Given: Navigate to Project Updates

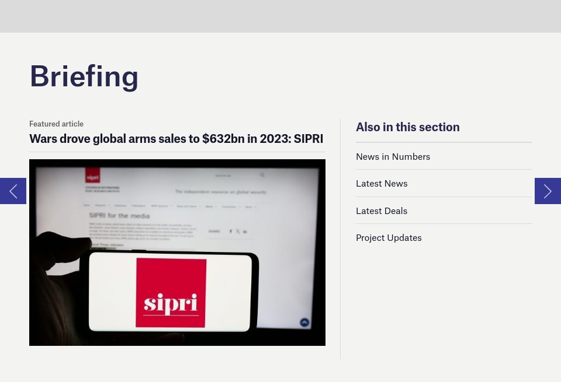Looking at the screenshot, I should pyautogui.click(x=389, y=237).
